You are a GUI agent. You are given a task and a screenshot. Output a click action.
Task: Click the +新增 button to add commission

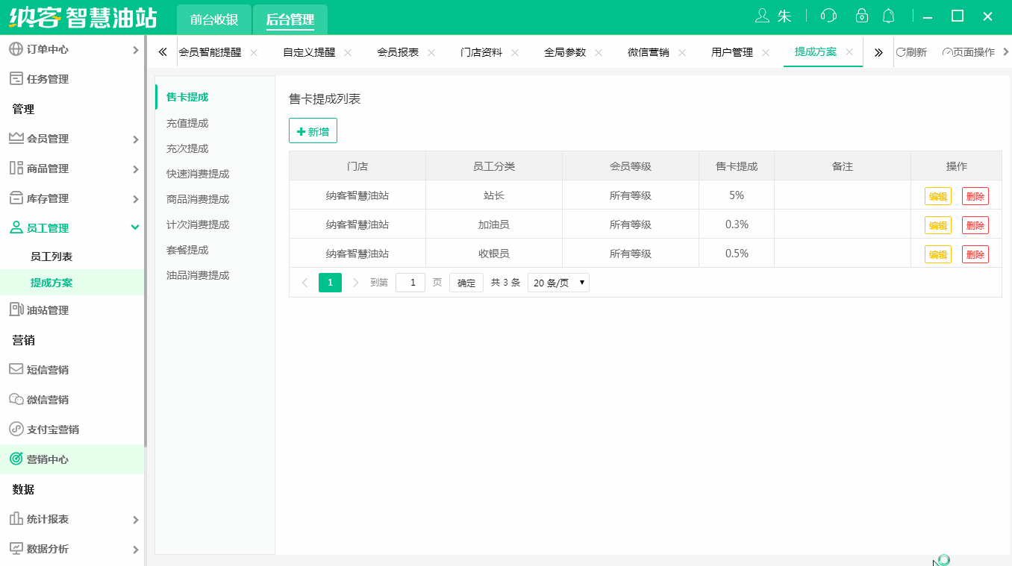(x=313, y=130)
